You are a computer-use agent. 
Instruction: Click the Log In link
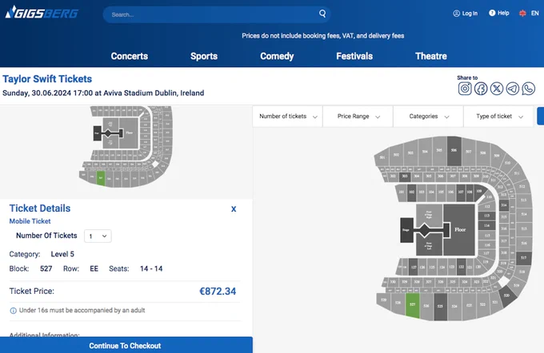pyautogui.click(x=466, y=13)
